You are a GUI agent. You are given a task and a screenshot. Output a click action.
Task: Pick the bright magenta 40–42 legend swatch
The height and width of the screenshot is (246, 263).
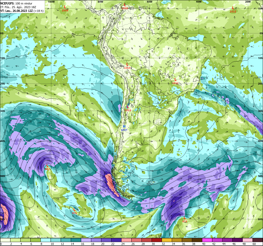207,240
